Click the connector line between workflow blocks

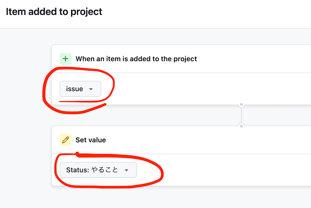tap(241, 115)
